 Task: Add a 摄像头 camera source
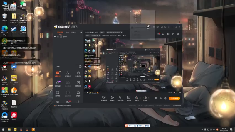pyautogui.click(x=112, y=99)
